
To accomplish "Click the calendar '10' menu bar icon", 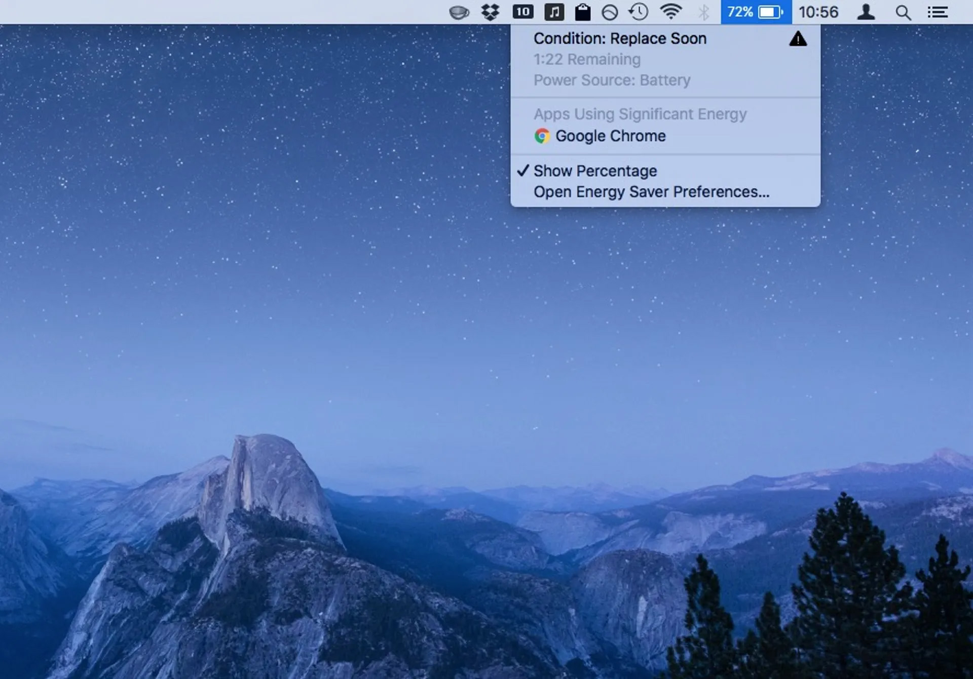I will tap(522, 12).
